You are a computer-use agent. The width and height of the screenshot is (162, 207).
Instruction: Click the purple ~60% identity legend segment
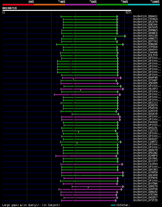click(81, 5)
